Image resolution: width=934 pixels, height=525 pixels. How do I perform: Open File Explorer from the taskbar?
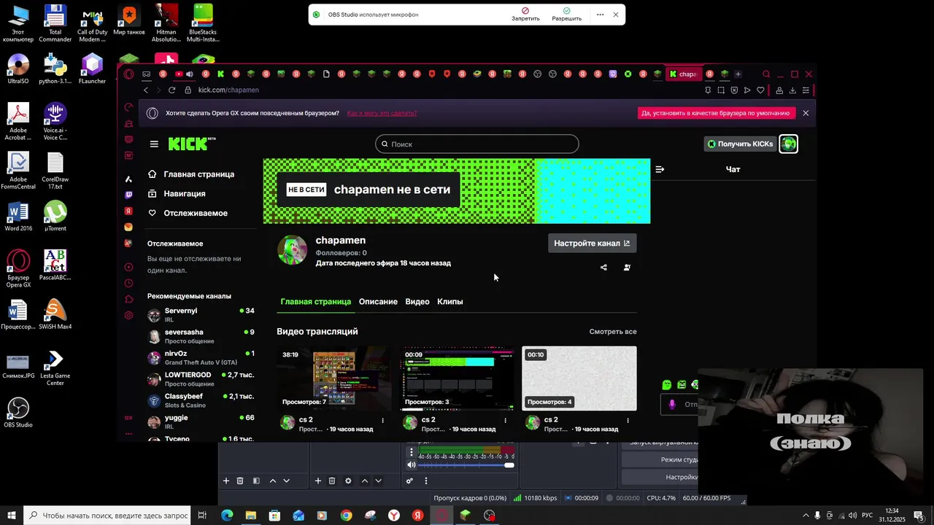pos(251,516)
